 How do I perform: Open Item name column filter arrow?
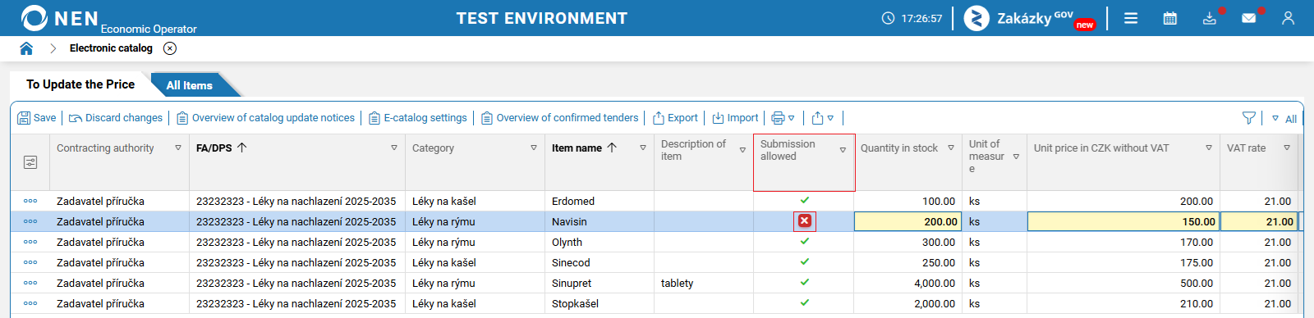click(x=643, y=148)
